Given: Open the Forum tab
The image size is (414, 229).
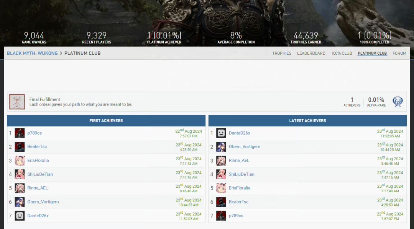Looking at the screenshot, I should tap(399, 53).
